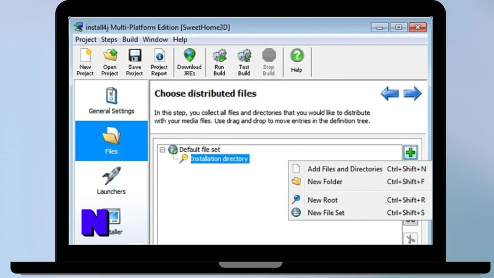Open the Project Report
This screenshot has height=278, width=494.
pos(159,62)
